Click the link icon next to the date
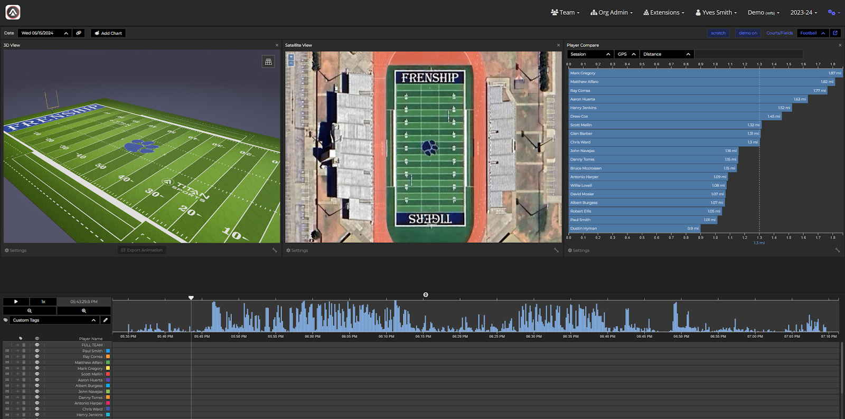Screen dimensions: 845x419 79,33
